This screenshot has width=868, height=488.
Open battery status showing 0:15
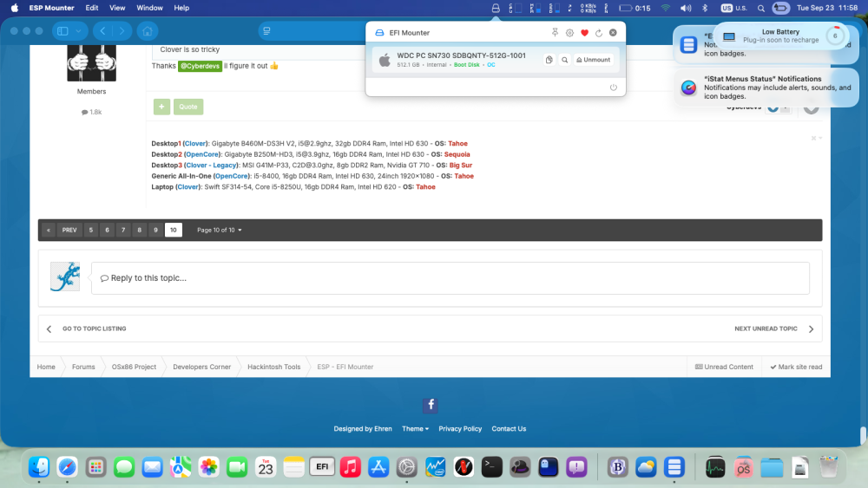[x=635, y=8]
